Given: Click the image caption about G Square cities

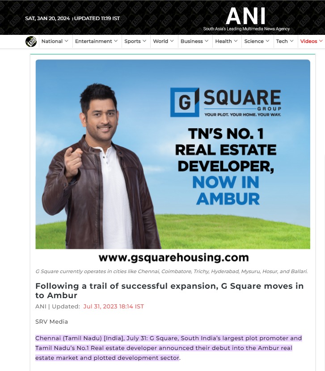Looking at the screenshot, I should click(x=172, y=271).
